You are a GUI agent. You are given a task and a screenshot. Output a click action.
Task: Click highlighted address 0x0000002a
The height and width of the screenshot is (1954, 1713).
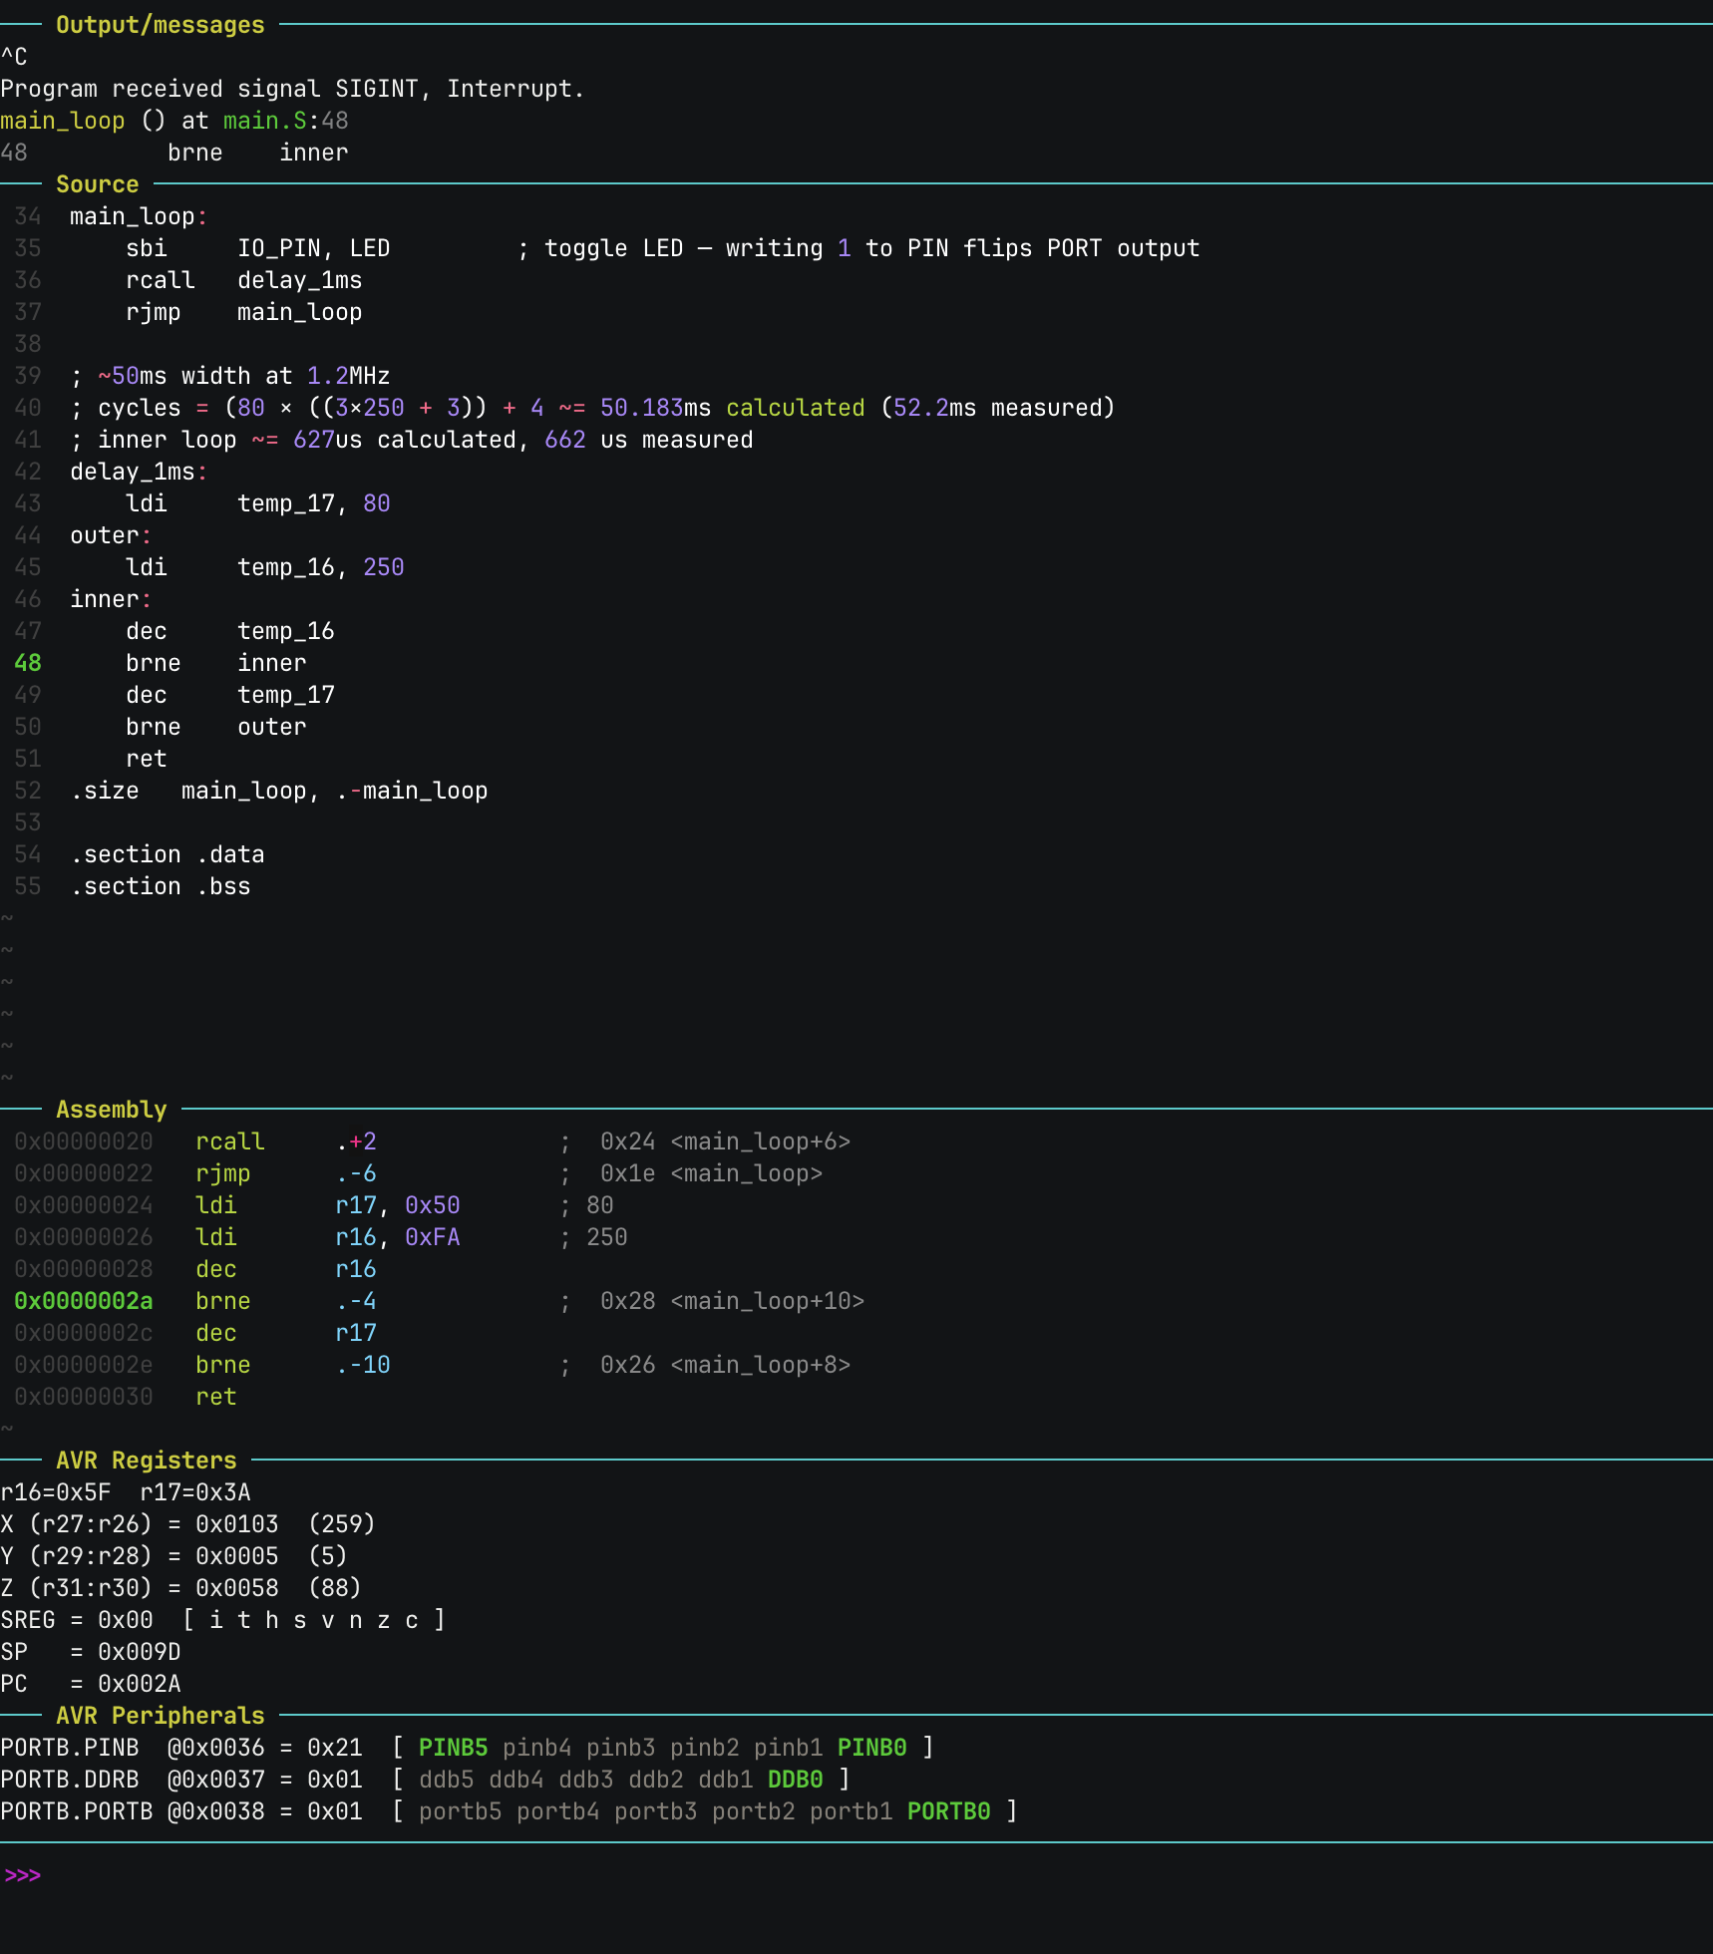pyautogui.click(x=84, y=1301)
